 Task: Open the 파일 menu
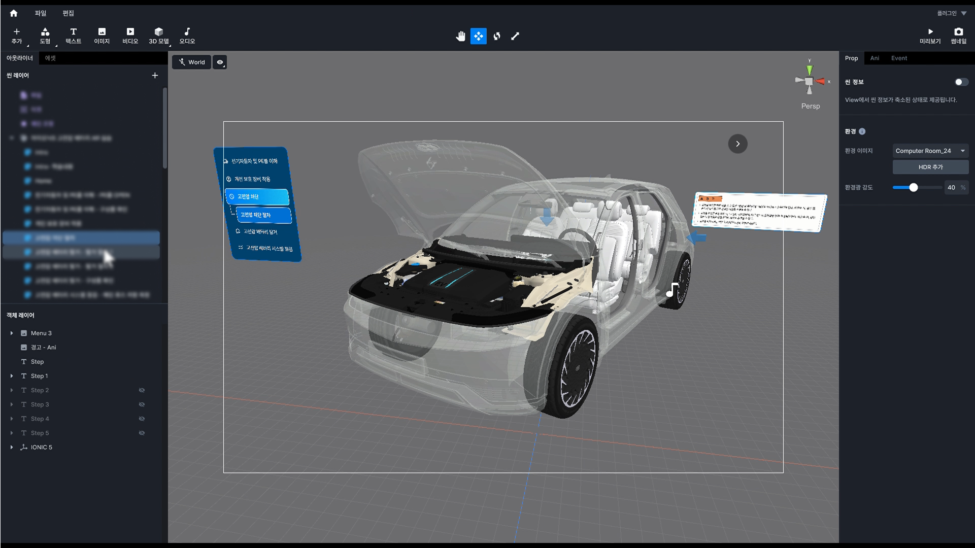coord(41,13)
